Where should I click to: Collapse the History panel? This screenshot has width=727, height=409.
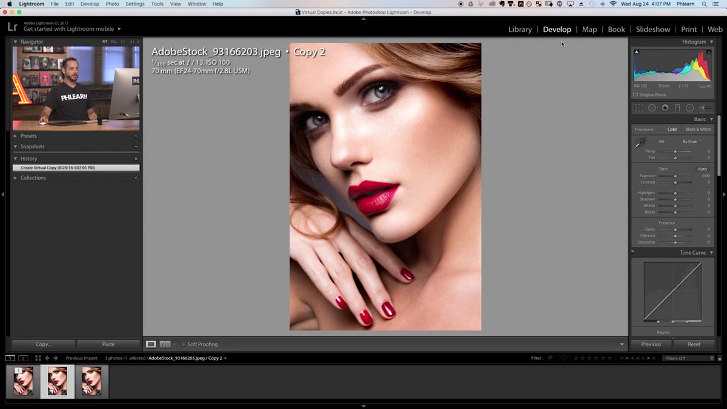click(x=16, y=159)
